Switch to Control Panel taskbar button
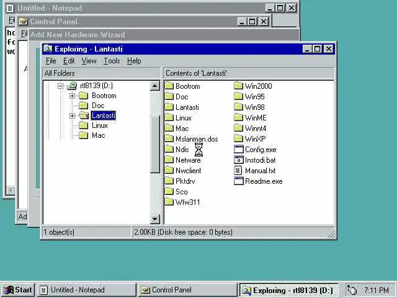The height and width of the screenshot is (298, 397). click(187, 290)
